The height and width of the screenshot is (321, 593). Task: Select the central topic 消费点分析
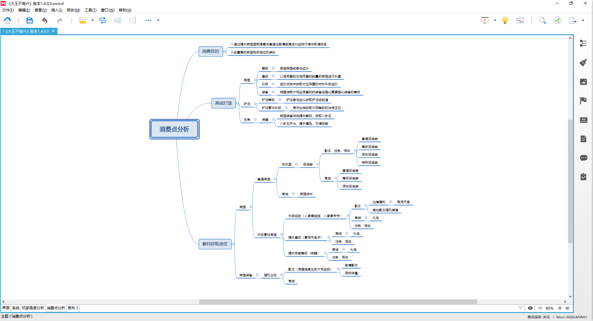click(x=175, y=129)
